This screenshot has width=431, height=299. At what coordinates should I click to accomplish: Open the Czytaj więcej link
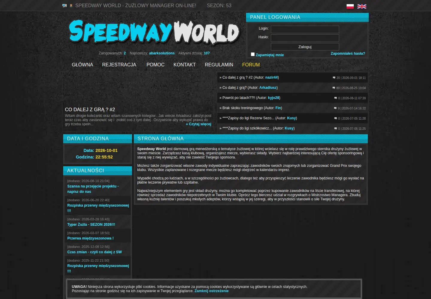coord(198,124)
